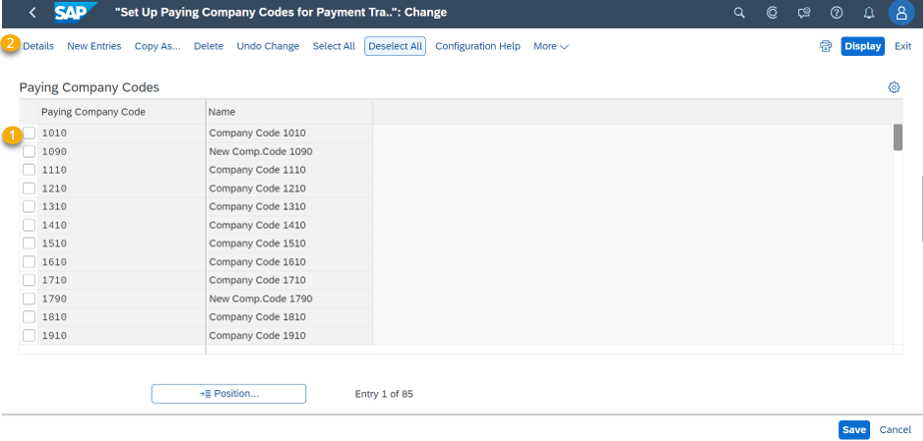Image resolution: width=923 pixels, height=441 pixels.
Task: Open the search icon in the header
Action: 739,13
